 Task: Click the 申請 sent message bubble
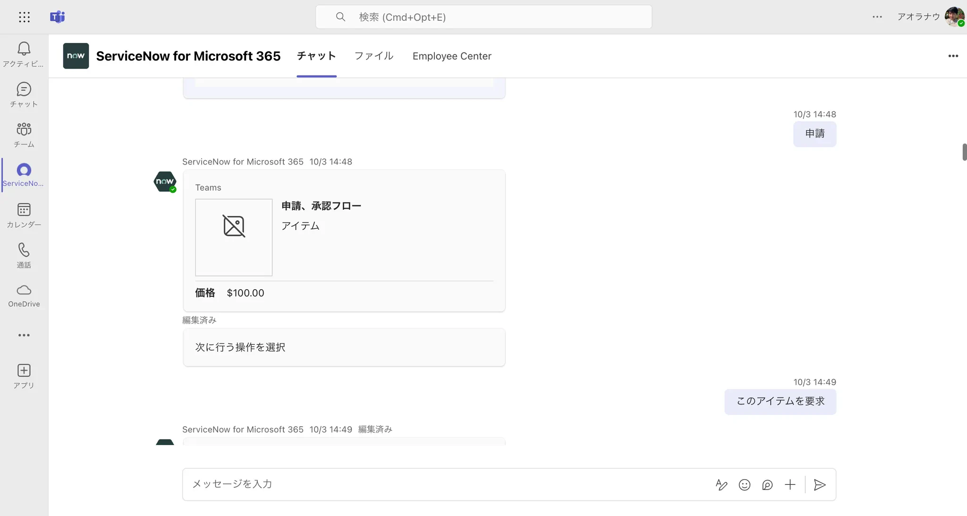coord(815,134)
